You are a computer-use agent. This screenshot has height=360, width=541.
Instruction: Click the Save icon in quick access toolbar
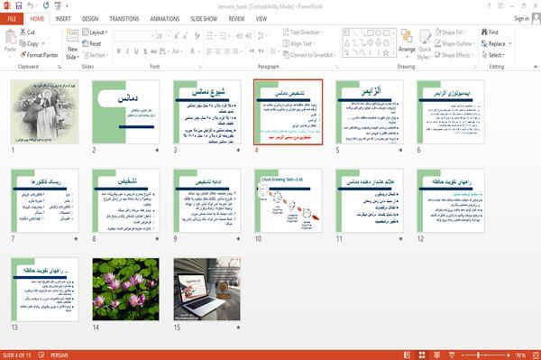click(19, 5)
